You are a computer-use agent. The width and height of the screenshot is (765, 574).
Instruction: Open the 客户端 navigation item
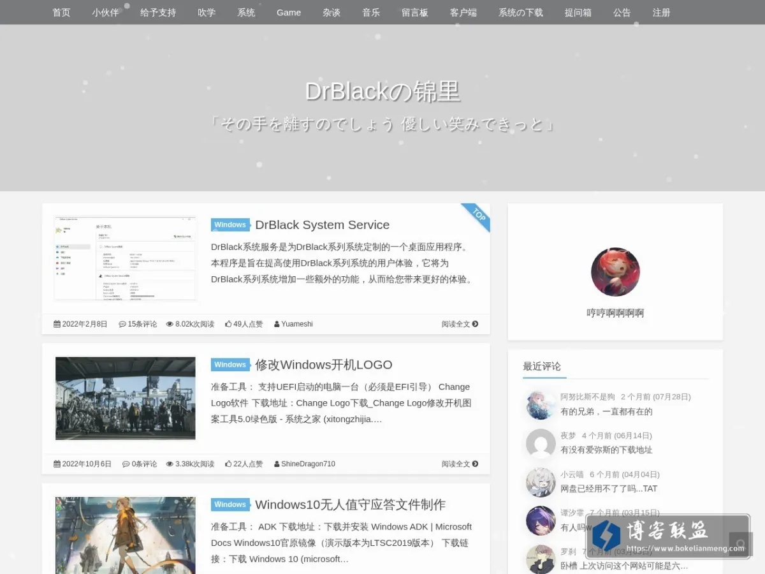tap(463, 12)
